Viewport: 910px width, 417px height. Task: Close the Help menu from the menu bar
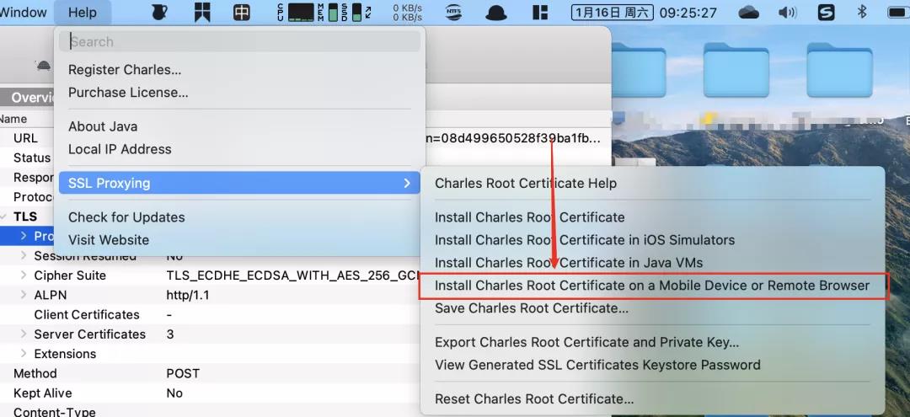(82, 12)
